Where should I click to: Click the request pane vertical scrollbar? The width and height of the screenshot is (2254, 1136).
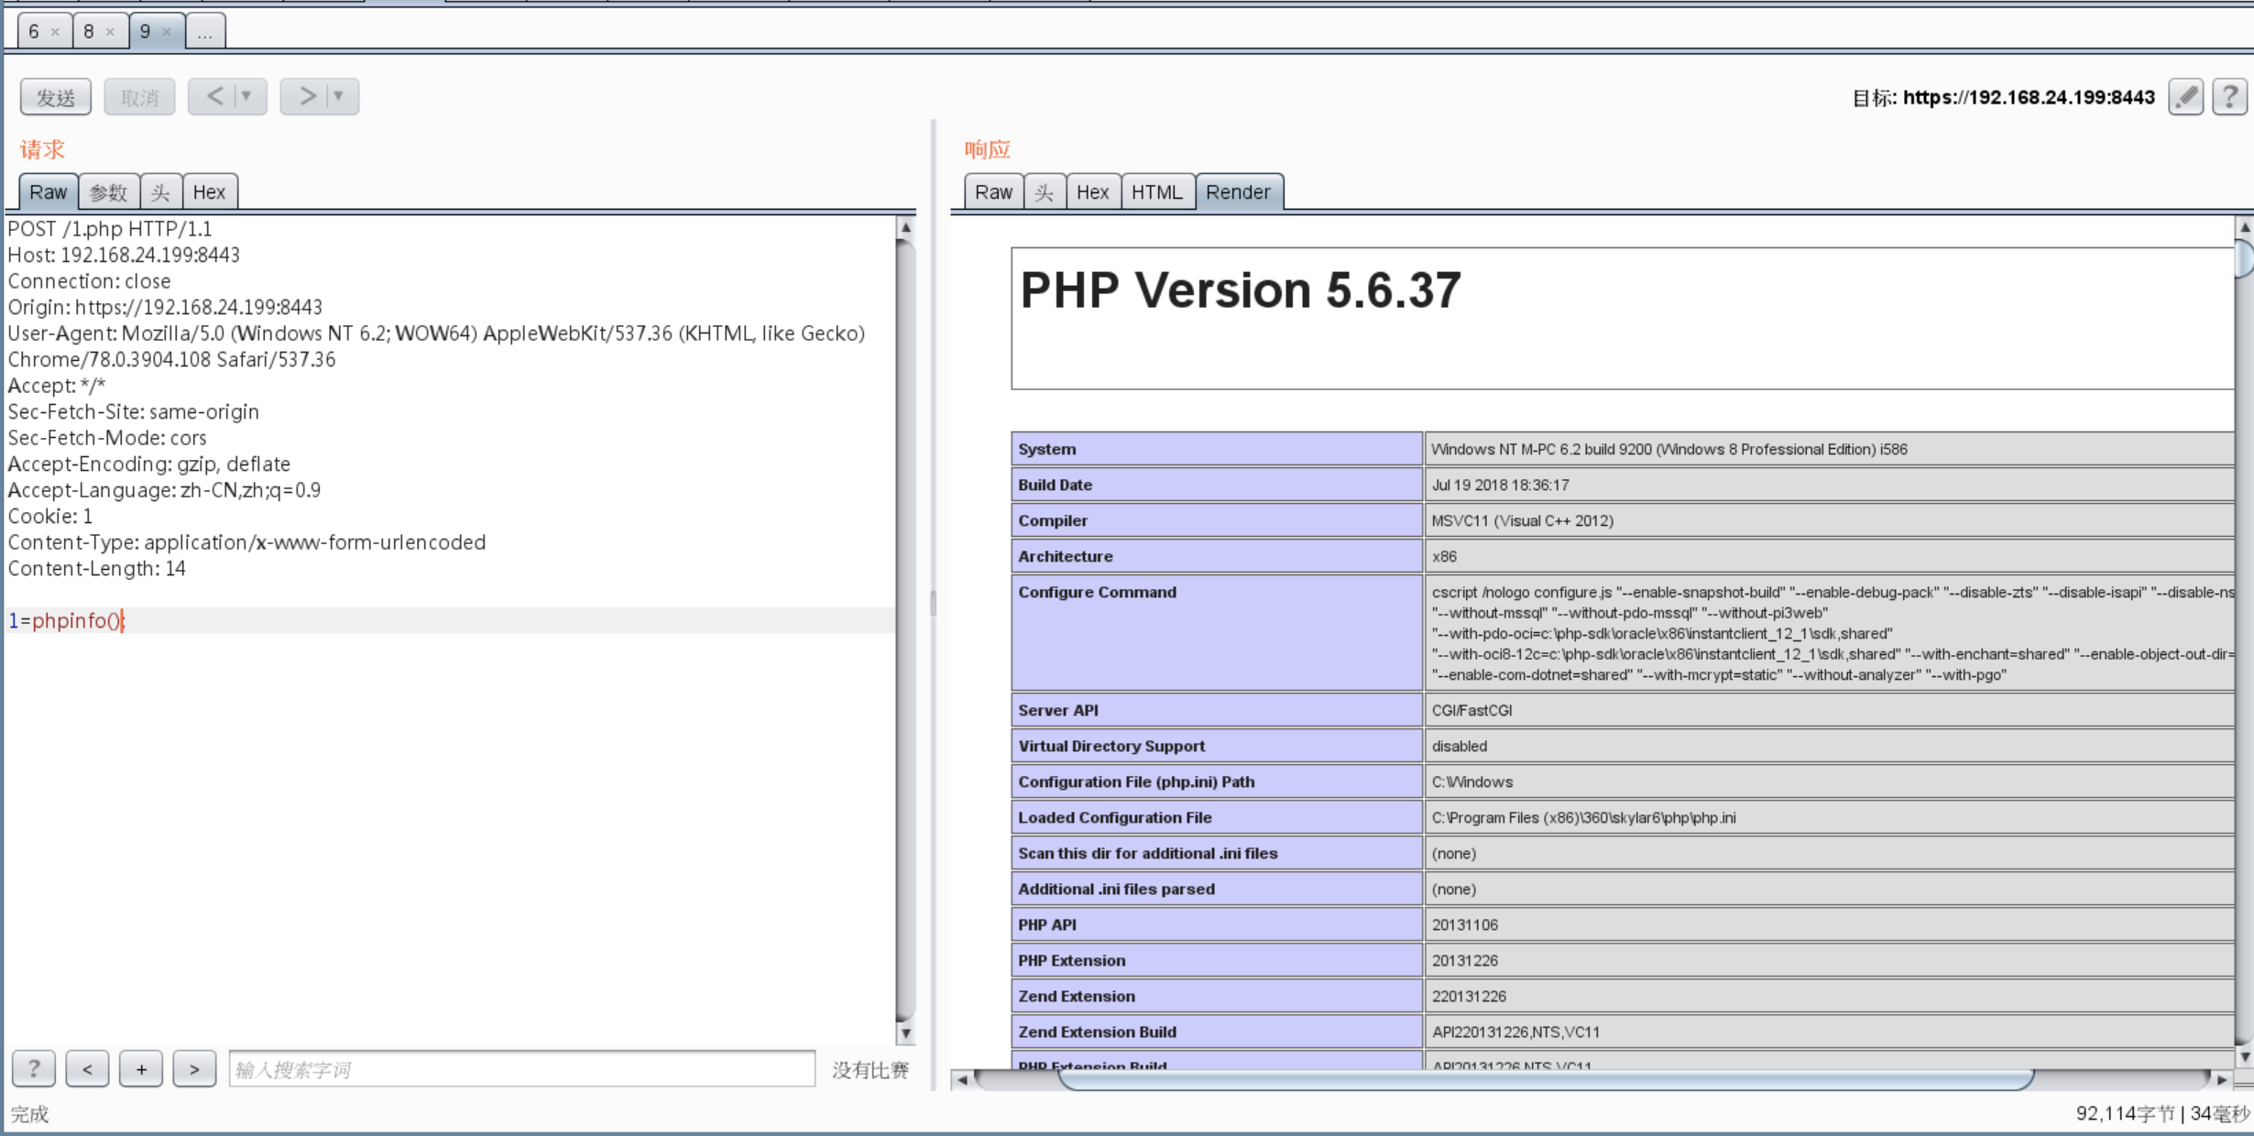[x=905, y=628]
